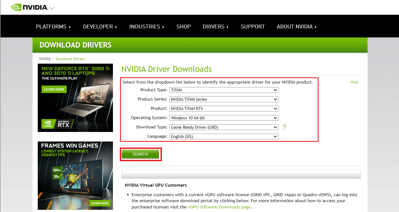
Task: Expand the Product dropdown showing TITAN RTX
Action: click(224, 108)
